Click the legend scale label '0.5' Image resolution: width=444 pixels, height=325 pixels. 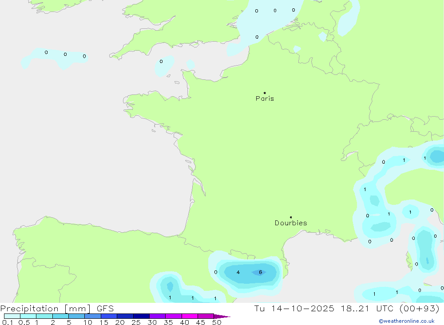24,322
